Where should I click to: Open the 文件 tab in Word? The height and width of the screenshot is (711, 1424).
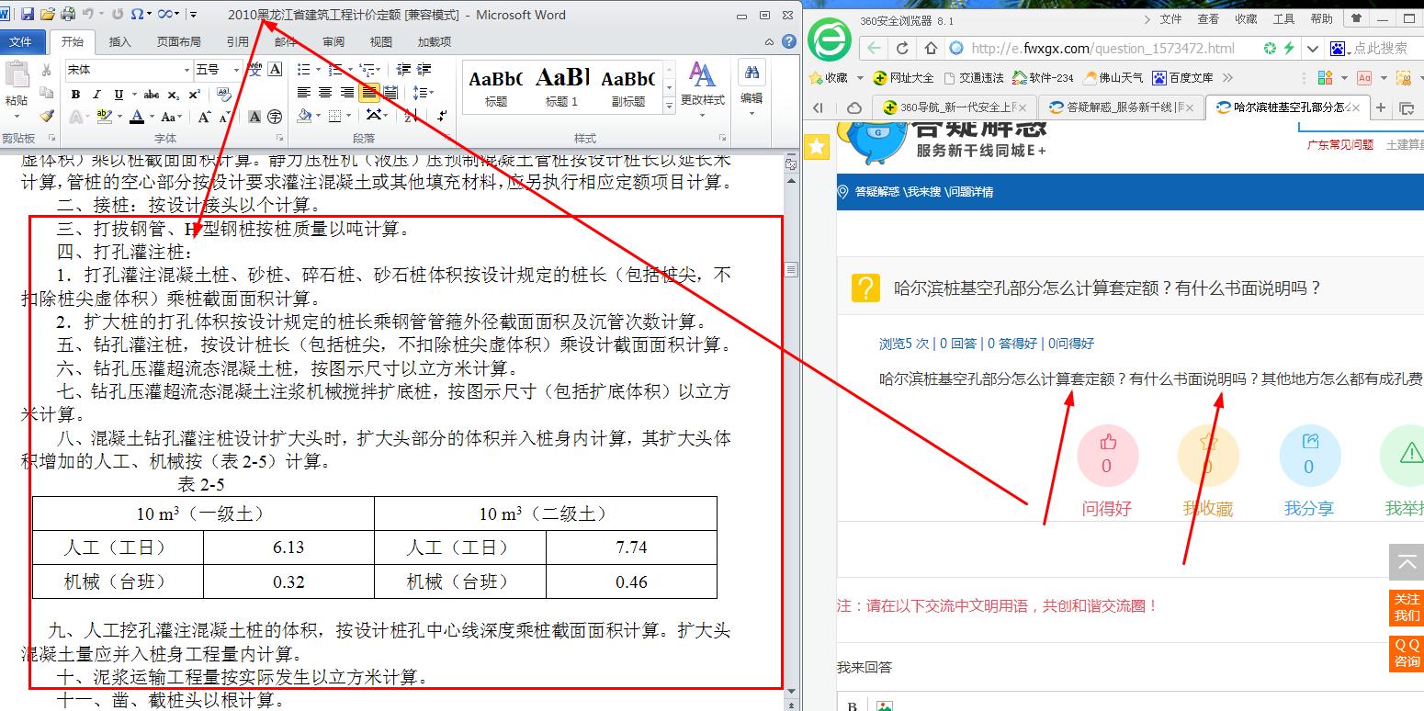pyautogui.click(x=20, y=41)
